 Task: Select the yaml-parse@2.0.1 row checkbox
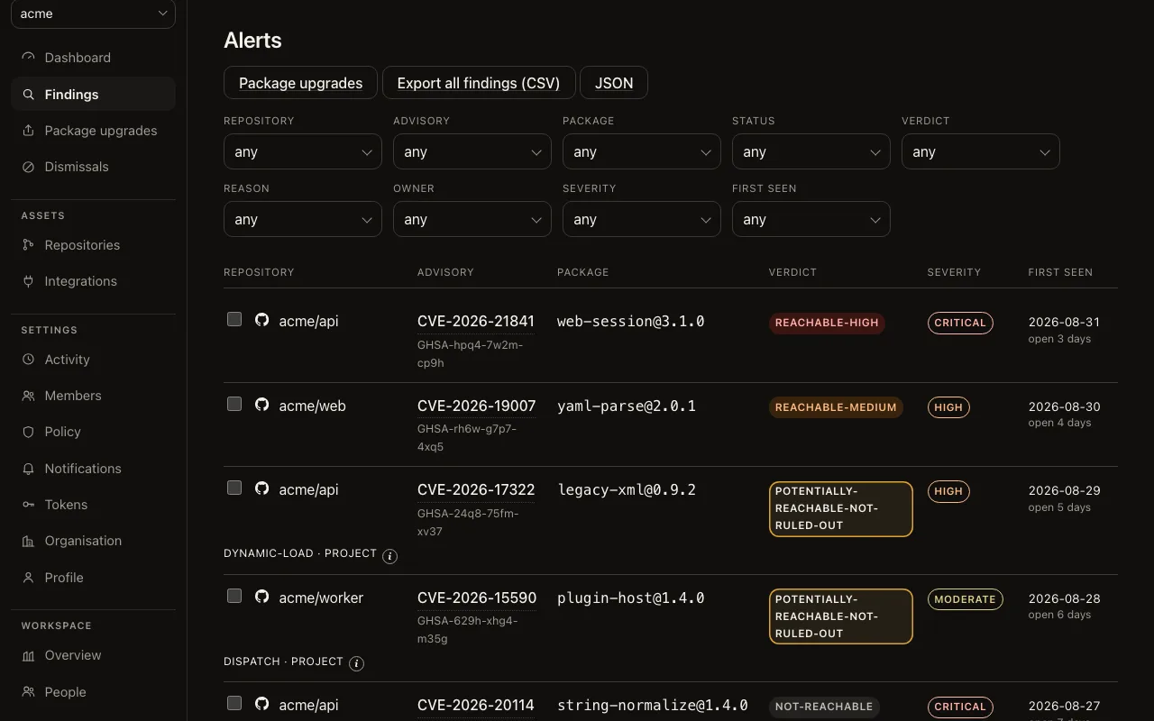[x=234, y=404]
